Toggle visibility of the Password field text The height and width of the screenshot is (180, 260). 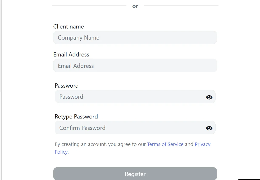[x=209, y=97]
